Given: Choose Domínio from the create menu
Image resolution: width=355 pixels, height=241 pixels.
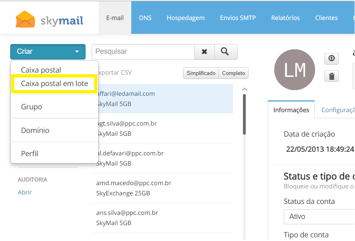Looking at the screenshot, I should pyautogui.click(x=35, y=130).
